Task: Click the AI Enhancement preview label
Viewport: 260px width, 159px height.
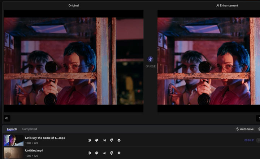Action: click(x=227, y=5)
